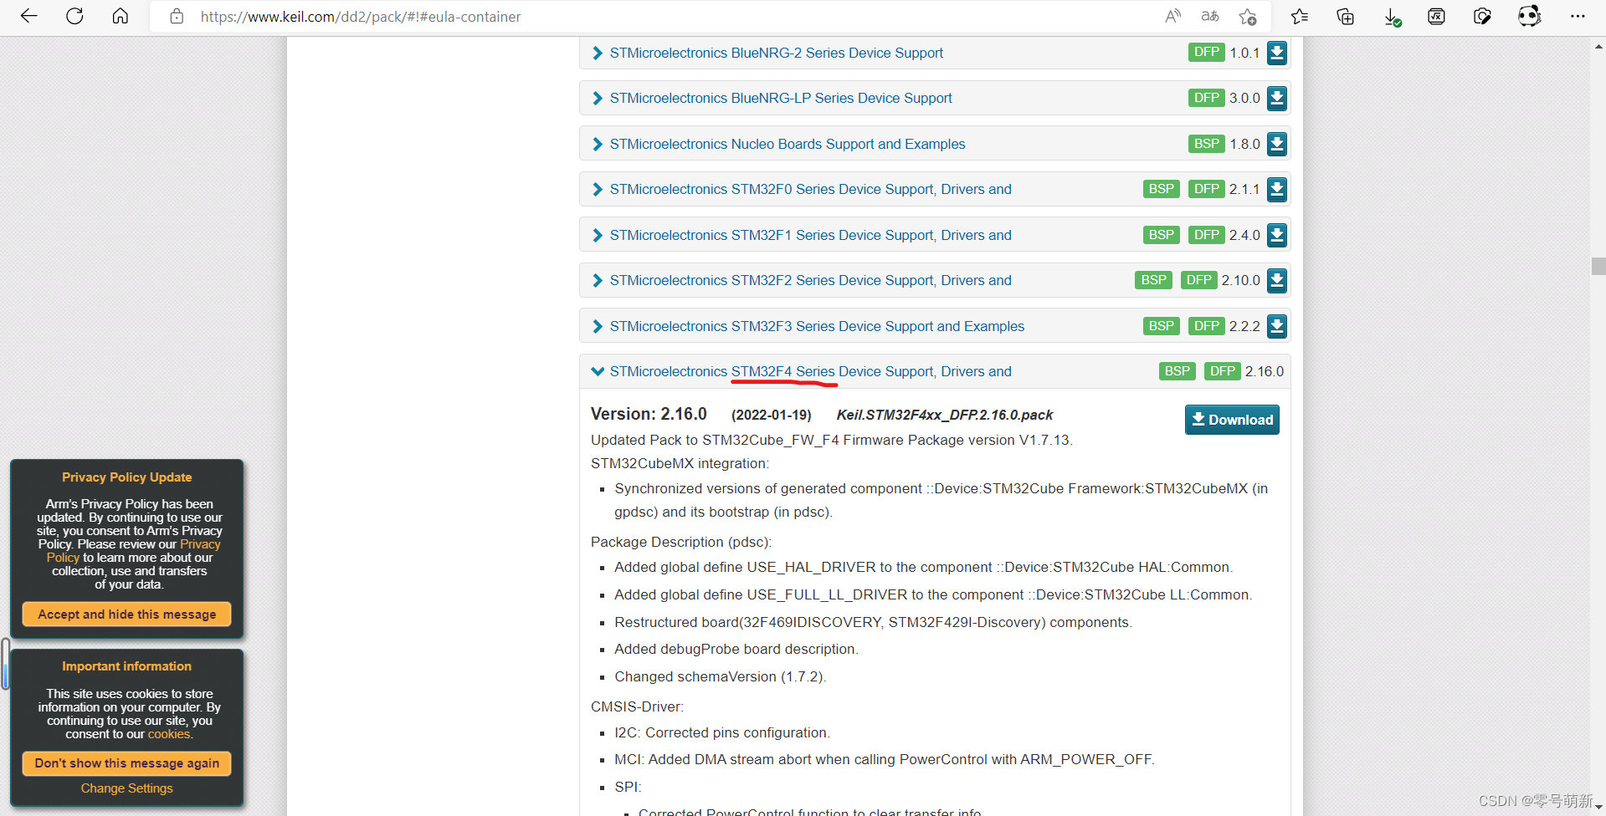This screenshot has height=816, width=1606.
Task: Select the 'I2C: Corrected pins configuration.' line
Action: pyautogui.click(x=721, y=732)
